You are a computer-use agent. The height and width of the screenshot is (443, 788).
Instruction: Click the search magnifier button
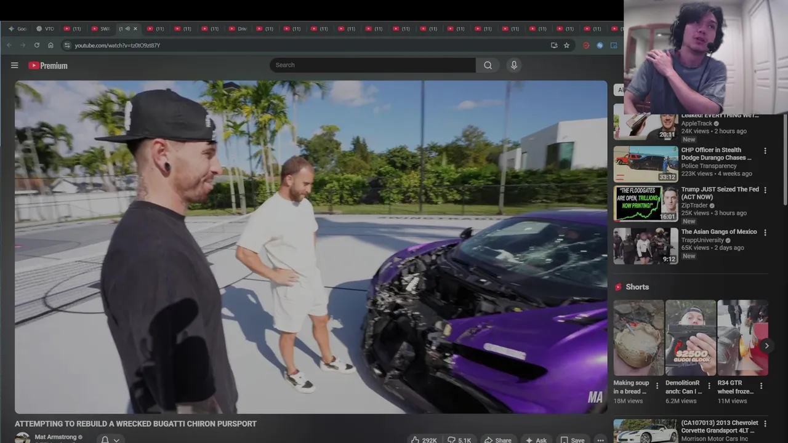pos(488,65)
